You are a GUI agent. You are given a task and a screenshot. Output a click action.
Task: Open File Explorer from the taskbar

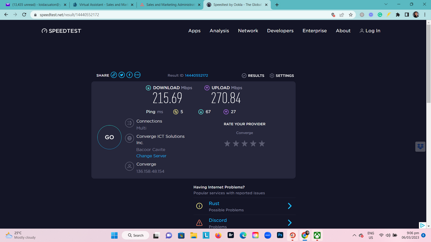[194, 236]
